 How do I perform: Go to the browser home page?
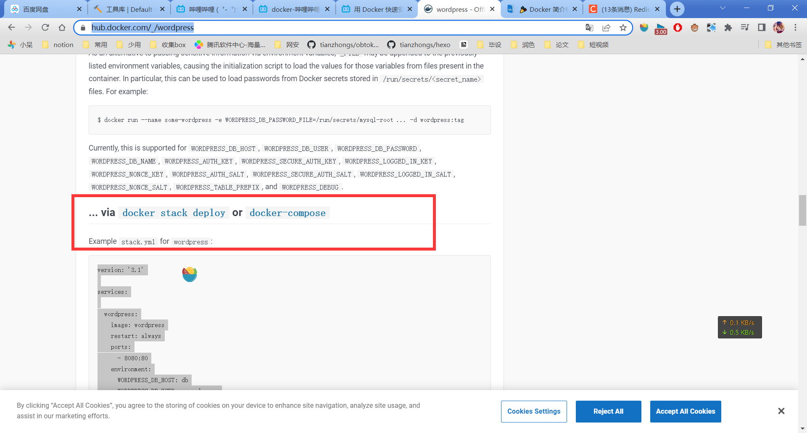tap(62, 27)
